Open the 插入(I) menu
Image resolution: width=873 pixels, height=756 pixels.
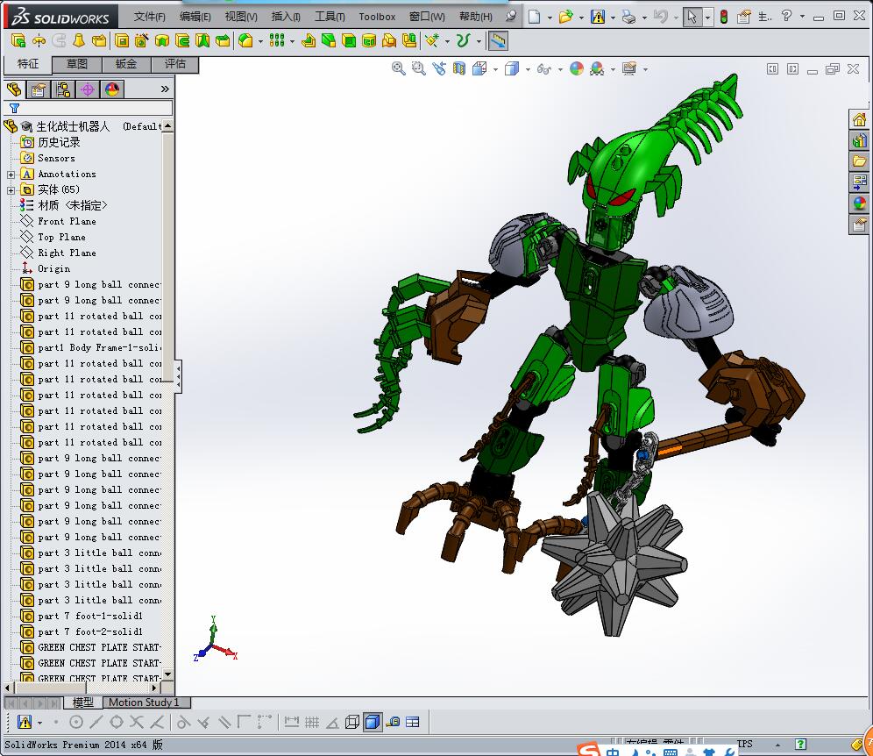(286, 17)
